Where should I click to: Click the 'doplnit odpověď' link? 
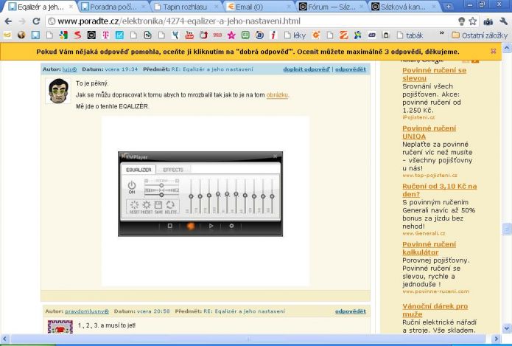(x=306, y=69)
